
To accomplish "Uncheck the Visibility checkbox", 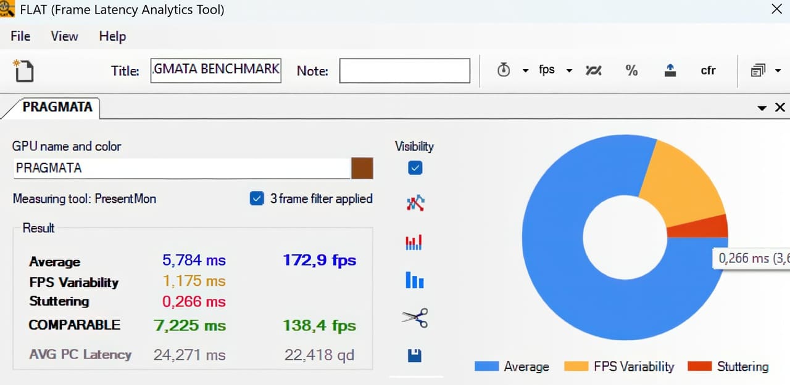I will pos(415,168).
